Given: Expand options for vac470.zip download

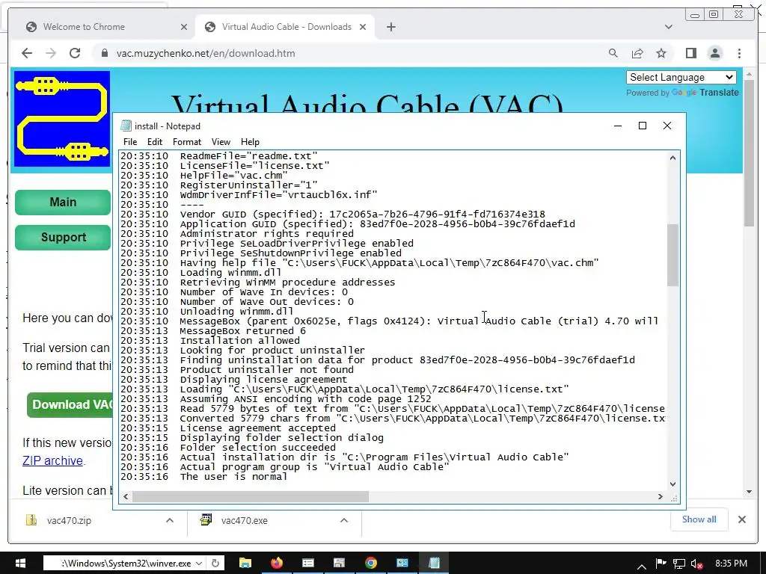Looking at the screenshot, I should 170,520.
